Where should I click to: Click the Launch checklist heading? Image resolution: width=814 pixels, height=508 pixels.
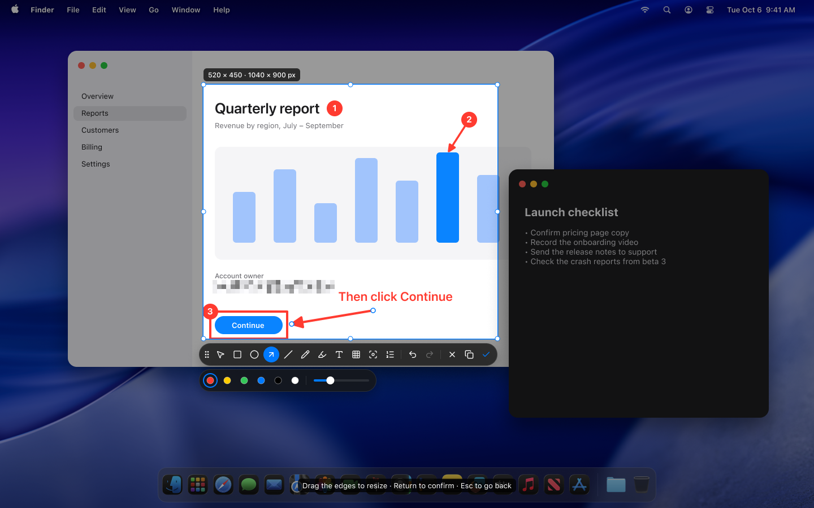click(571, 212)
